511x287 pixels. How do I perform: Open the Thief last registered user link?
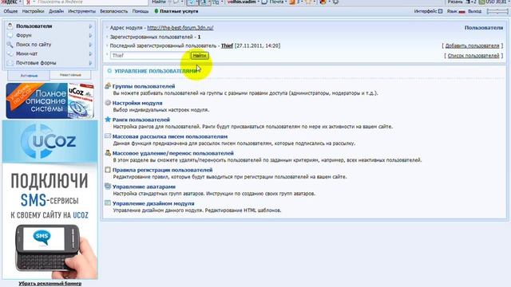pyautogui.click(x=227, y=45)
